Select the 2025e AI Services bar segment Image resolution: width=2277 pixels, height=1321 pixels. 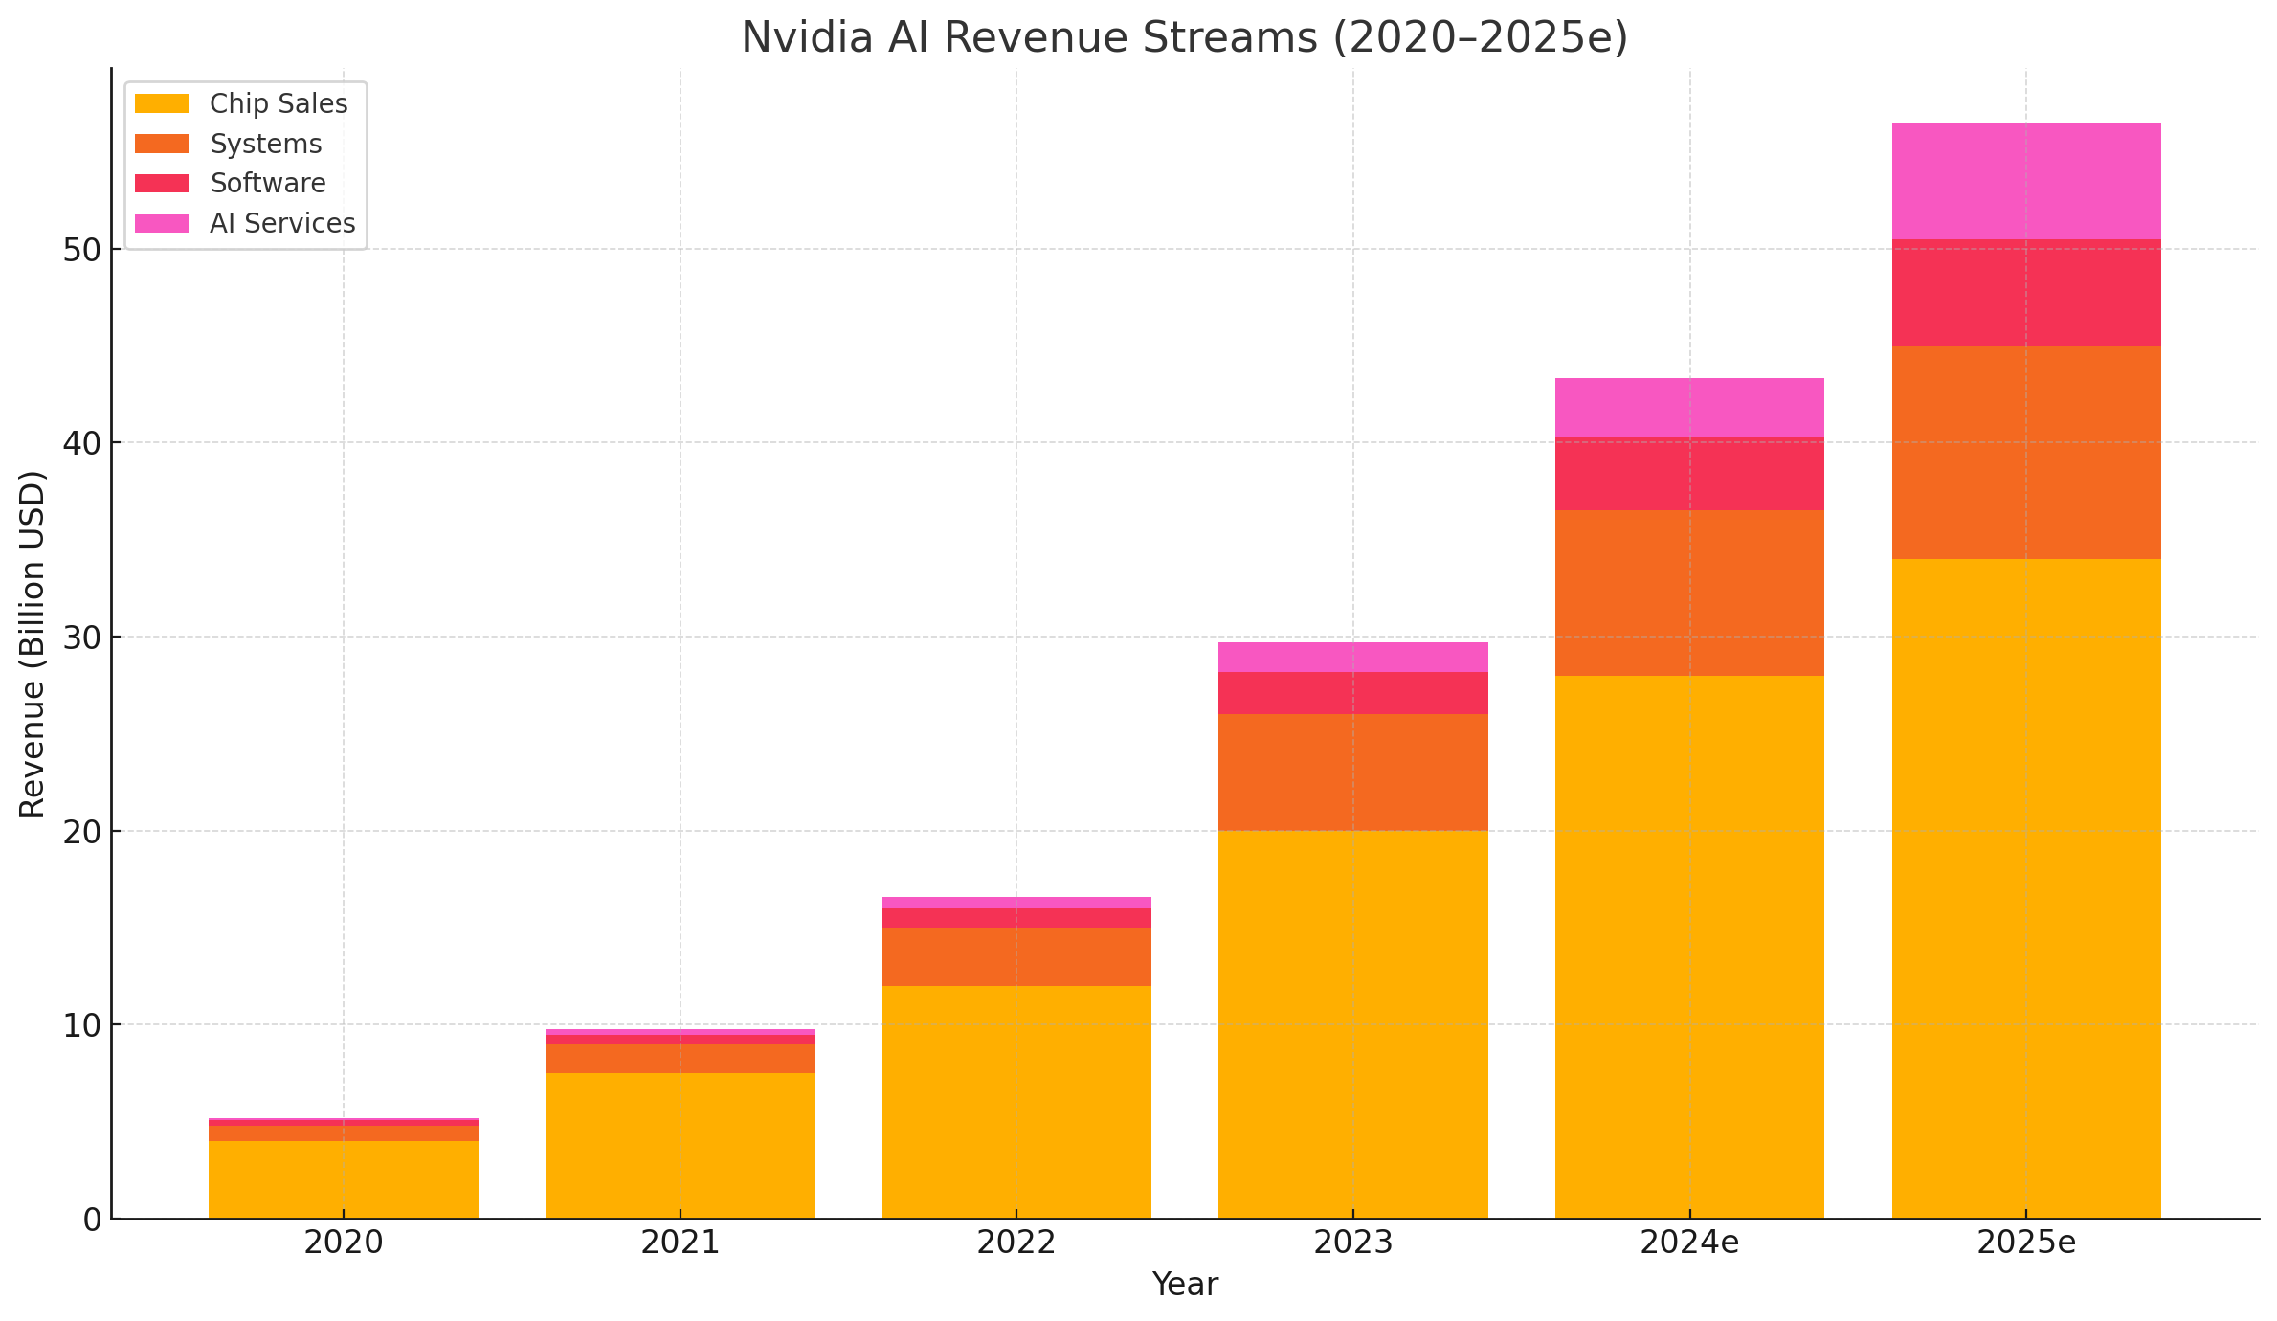[x=2026, y=181]
